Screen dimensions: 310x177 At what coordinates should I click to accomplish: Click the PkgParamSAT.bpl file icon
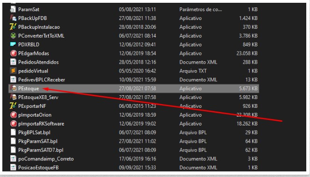pos(13,141)
